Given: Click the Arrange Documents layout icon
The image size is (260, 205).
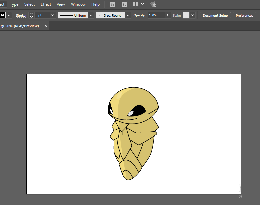Looking at the screenshot, I should coord(135,4).
